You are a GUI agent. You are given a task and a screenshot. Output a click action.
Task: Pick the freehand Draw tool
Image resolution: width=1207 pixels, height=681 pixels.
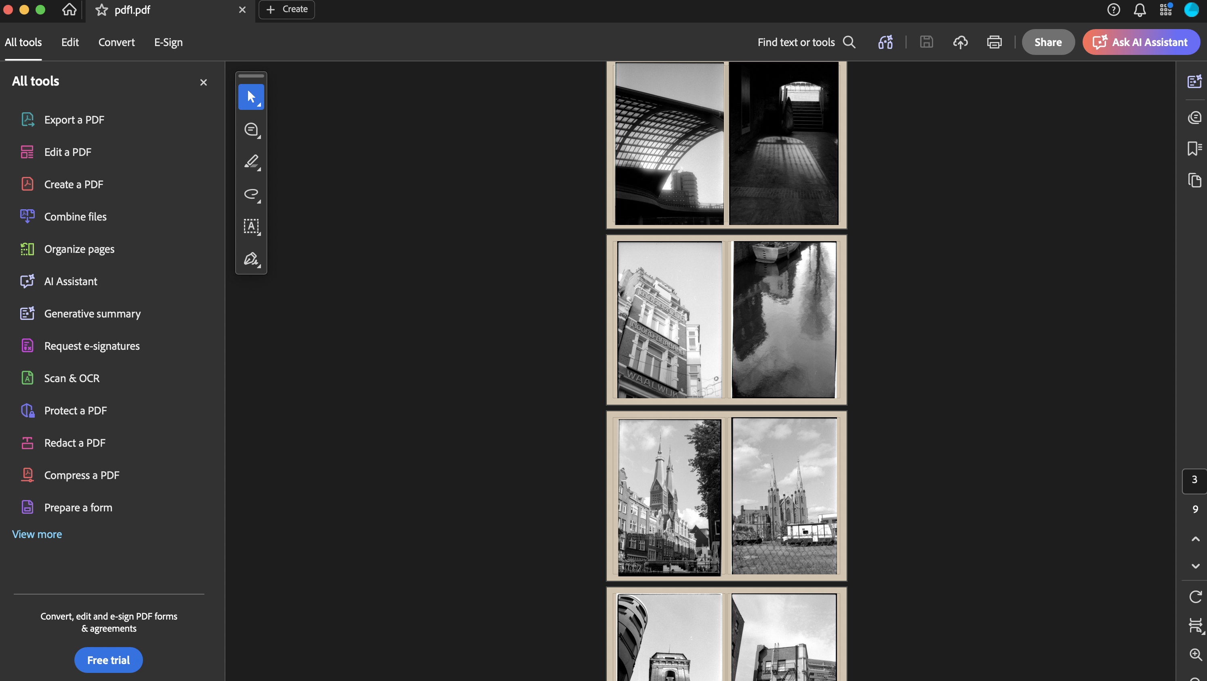click(251, 194)
